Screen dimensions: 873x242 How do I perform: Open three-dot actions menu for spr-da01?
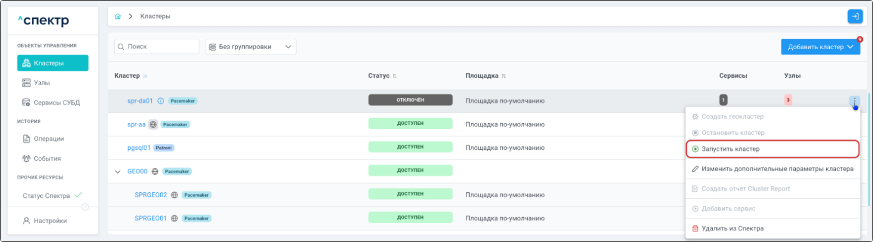tap(854, 101)
